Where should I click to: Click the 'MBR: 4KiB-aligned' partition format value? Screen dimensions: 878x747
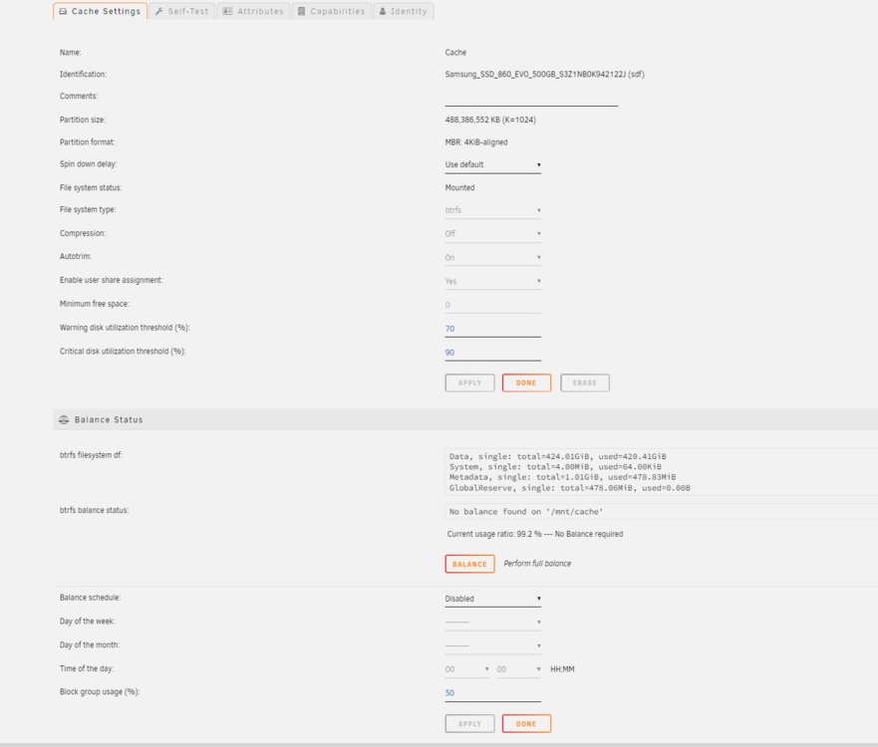click(476, 142)
